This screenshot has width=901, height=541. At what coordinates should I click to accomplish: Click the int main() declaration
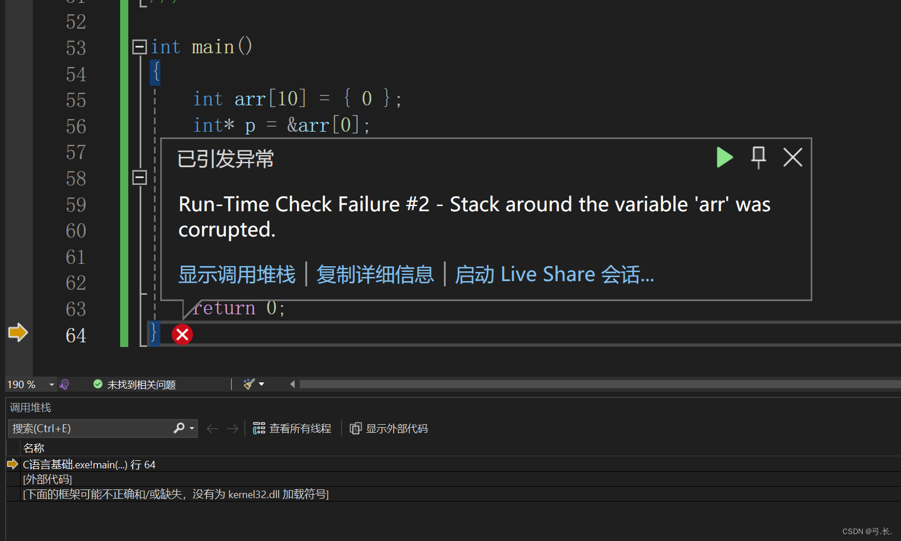pos(201,46)
